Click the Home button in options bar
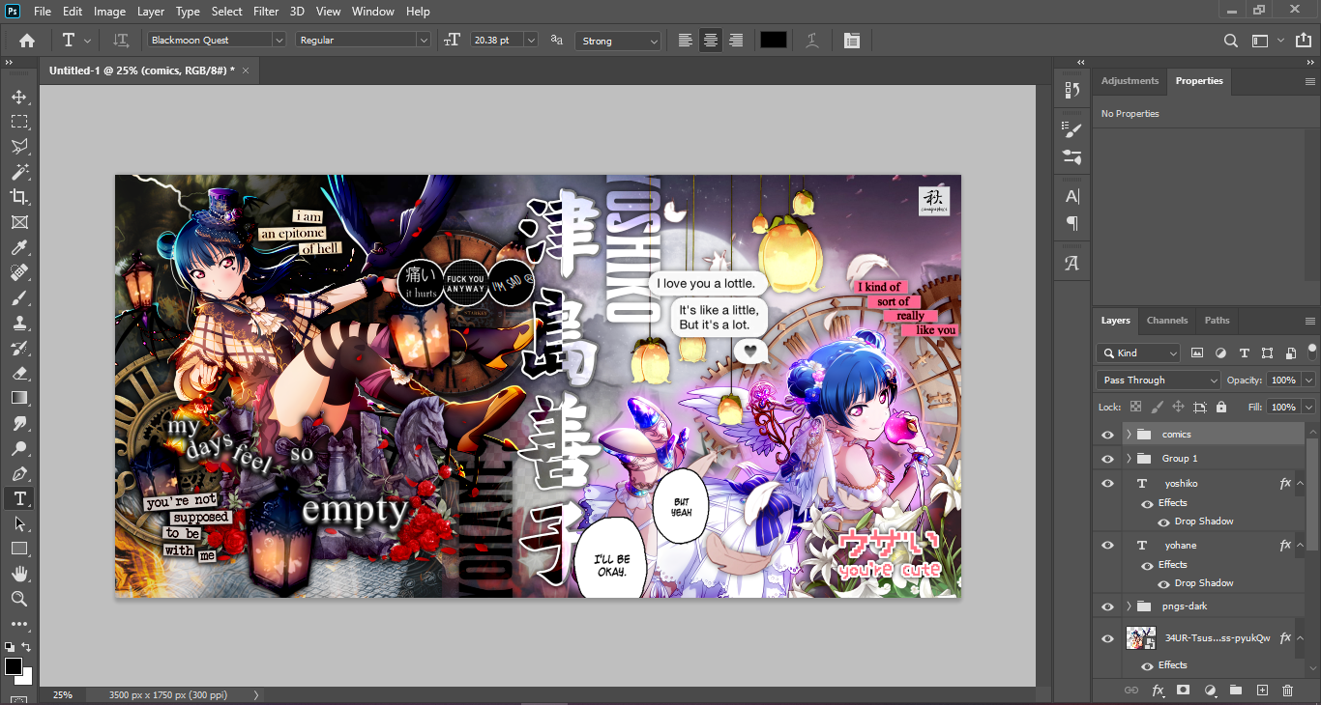The height and width of the screenshot is (705, 1321). 27,41
